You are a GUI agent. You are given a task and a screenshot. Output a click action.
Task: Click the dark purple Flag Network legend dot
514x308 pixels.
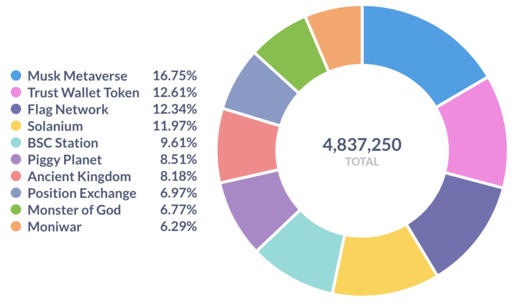[x=16, y=110]
